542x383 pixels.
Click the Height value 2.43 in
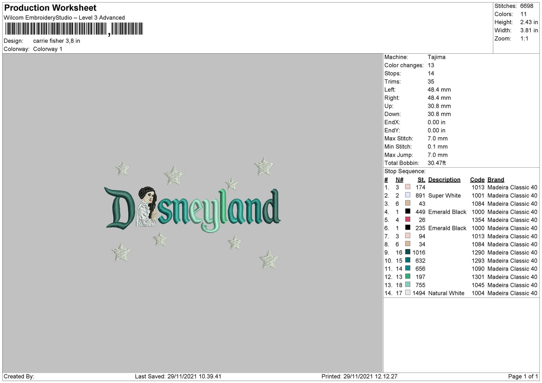coord(529,23)
